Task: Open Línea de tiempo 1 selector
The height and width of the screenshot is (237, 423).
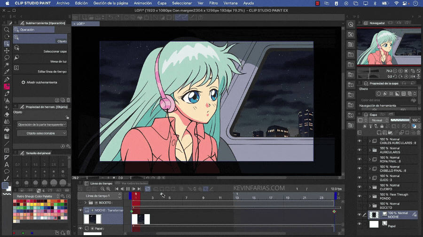Action: (x=100, y=196)
